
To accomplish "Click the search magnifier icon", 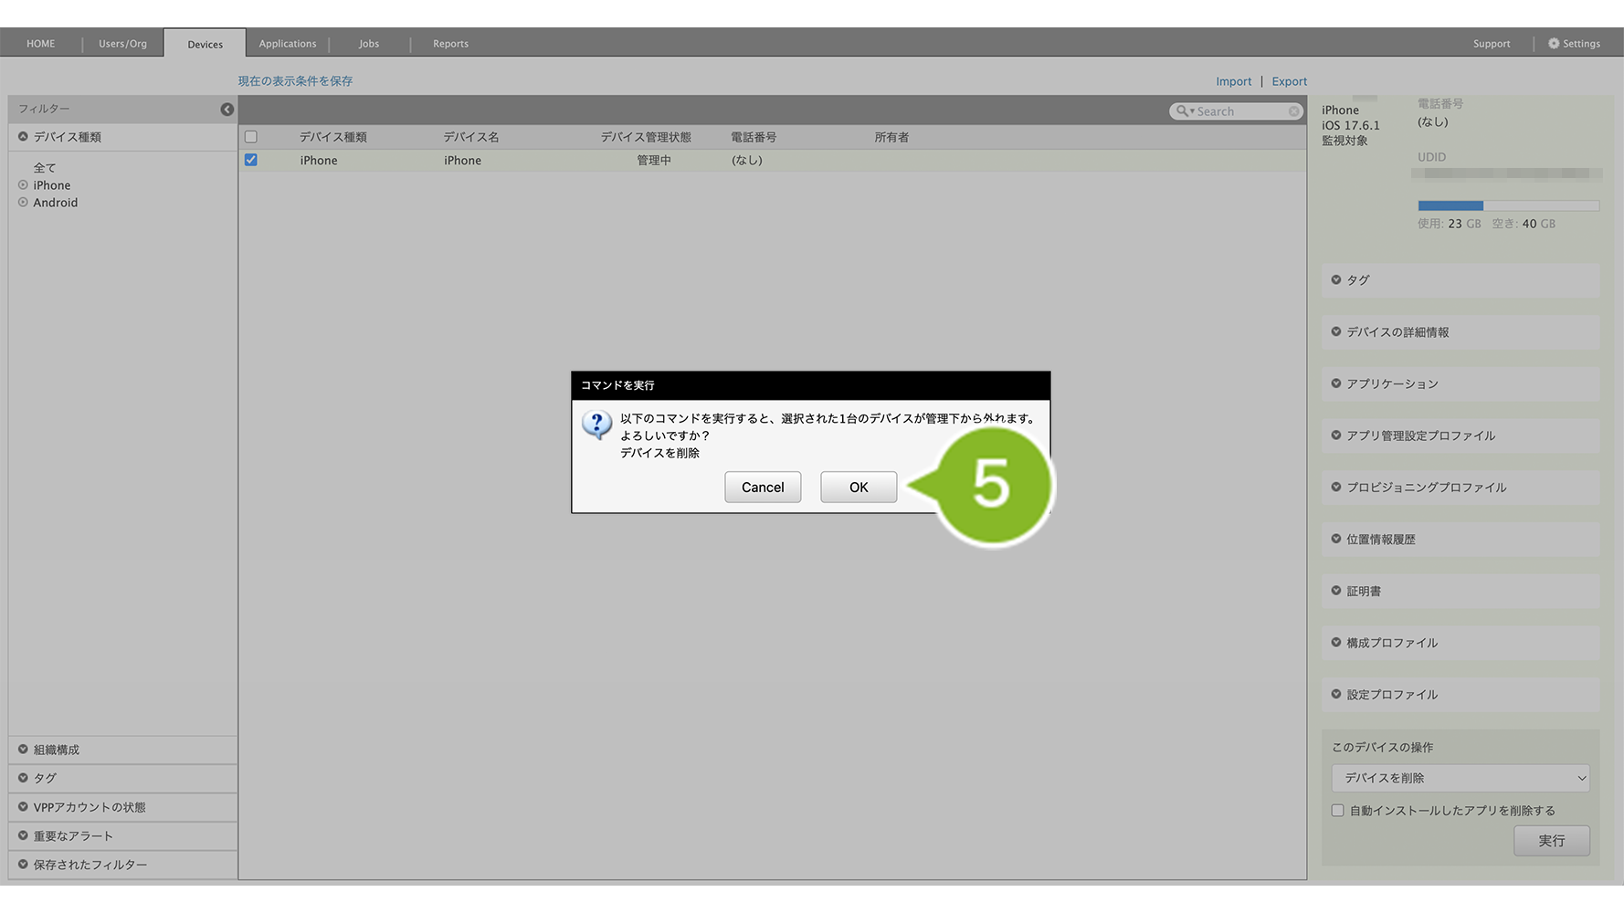I will click(1183, 111).
